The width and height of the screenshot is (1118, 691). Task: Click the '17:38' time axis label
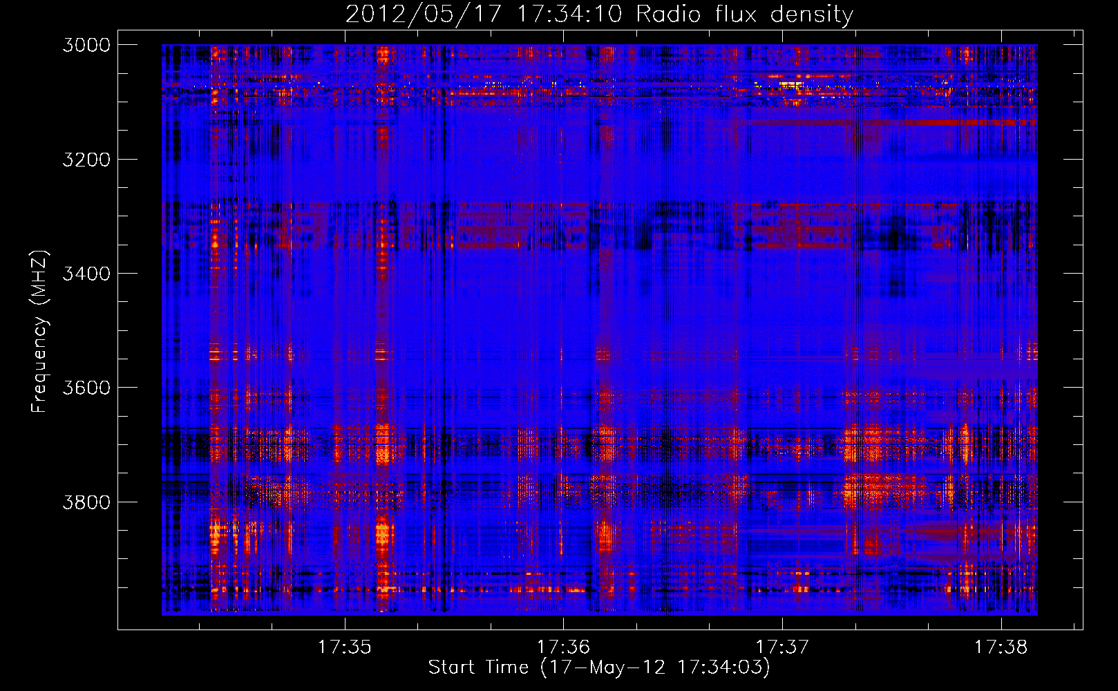[x=1001, y=647]
